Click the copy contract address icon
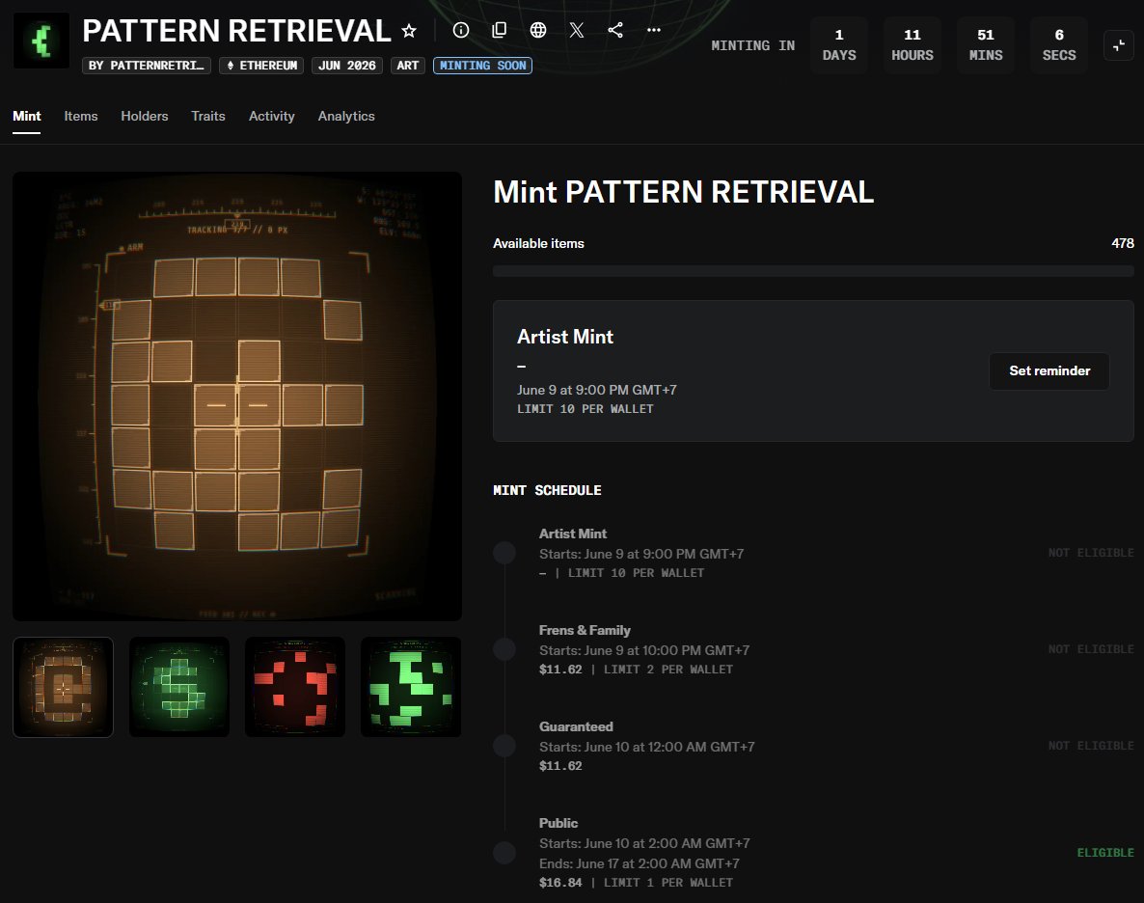This screenshot has width=1144, height=903. (500, 30)
